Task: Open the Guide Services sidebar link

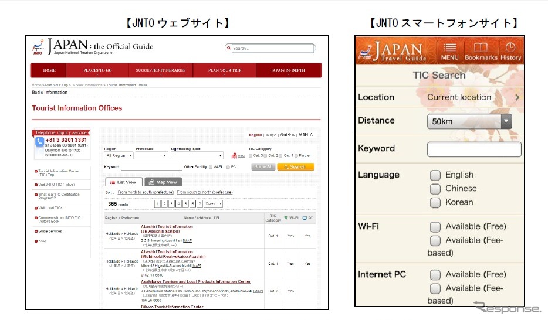Action: pyautogui.click(x=50, y=232)
